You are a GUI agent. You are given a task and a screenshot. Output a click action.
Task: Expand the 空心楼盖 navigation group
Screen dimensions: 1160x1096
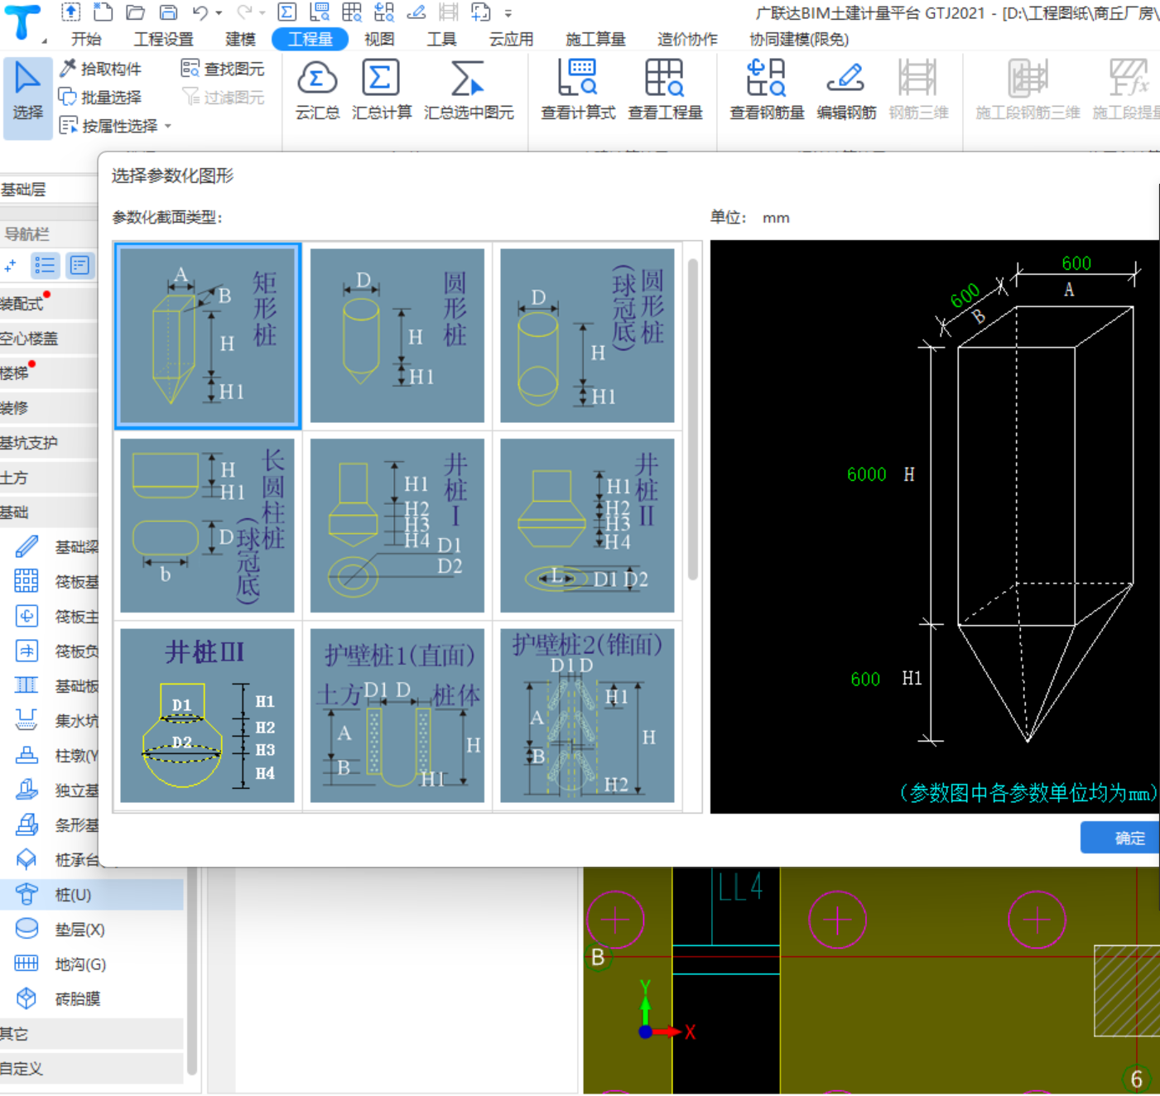click(x=48, y=339)
